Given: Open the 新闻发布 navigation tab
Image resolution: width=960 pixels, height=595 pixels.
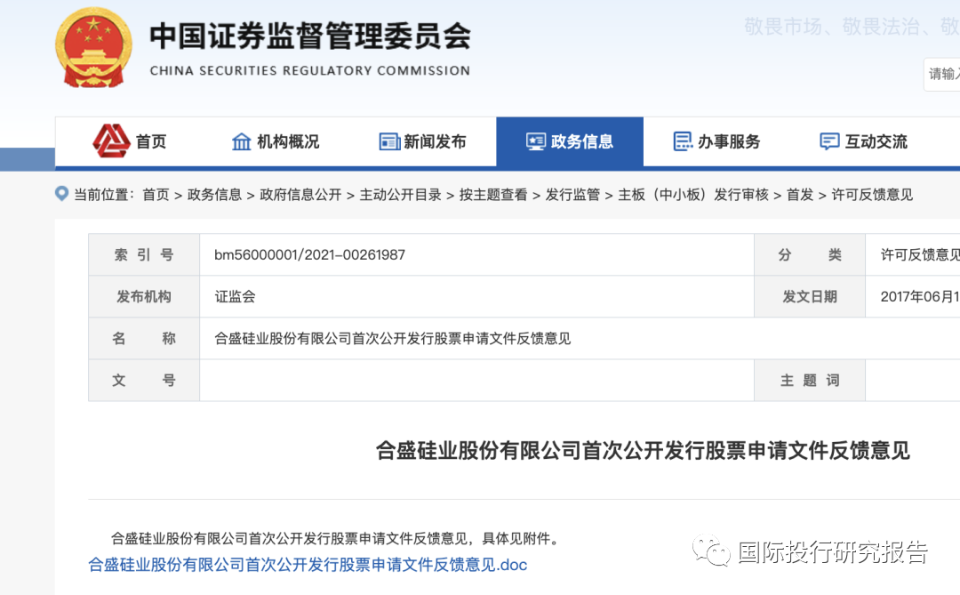Looking at the screenshot, I should click(422, 141).
